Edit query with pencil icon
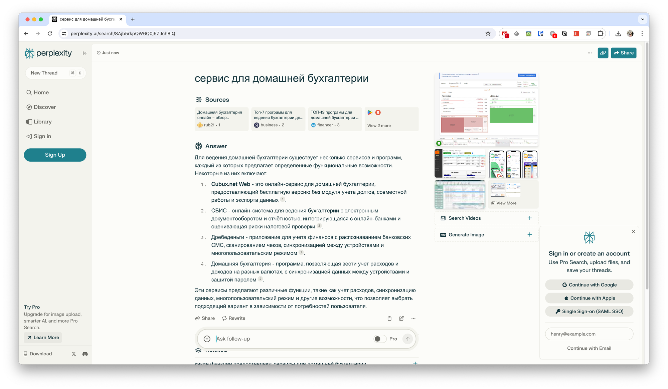 click(x=401, y=318)
